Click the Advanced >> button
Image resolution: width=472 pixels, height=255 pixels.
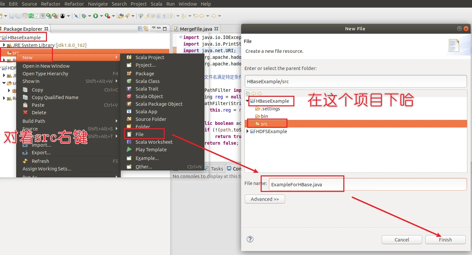coord(265,199)
